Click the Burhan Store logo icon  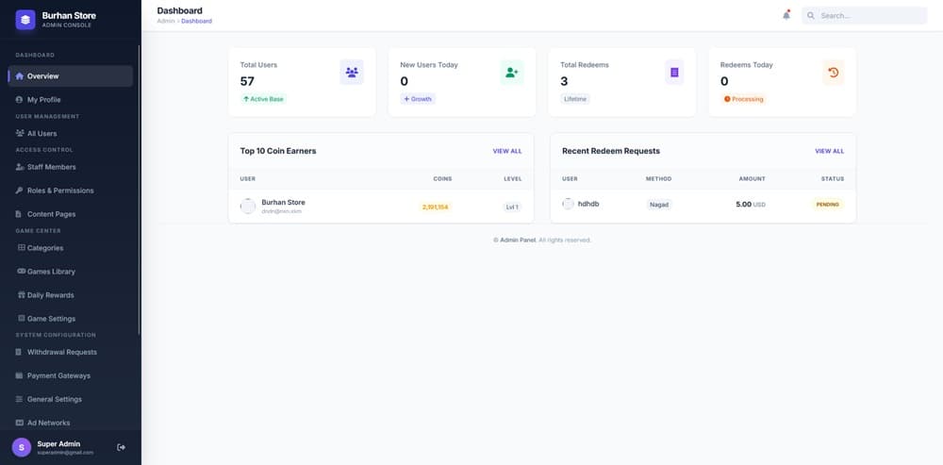pyautogui.click(x=25, y=19)
